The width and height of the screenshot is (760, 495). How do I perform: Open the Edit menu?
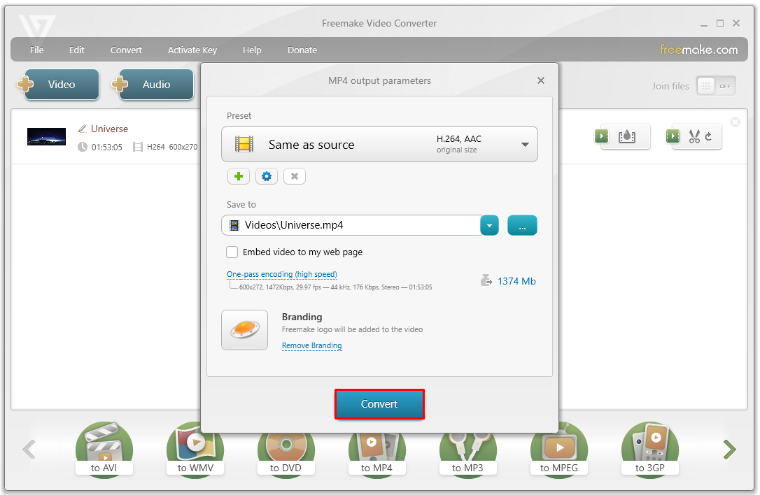(x=76, y=50)
